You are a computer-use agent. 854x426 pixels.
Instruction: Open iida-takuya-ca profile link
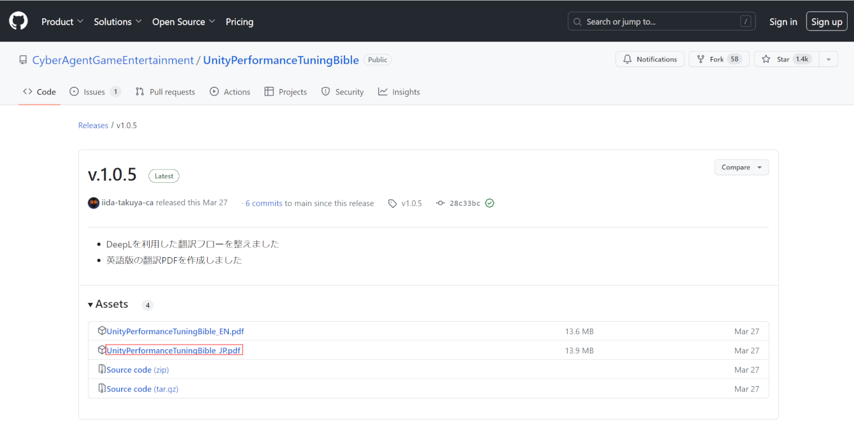tap(127, 203)
